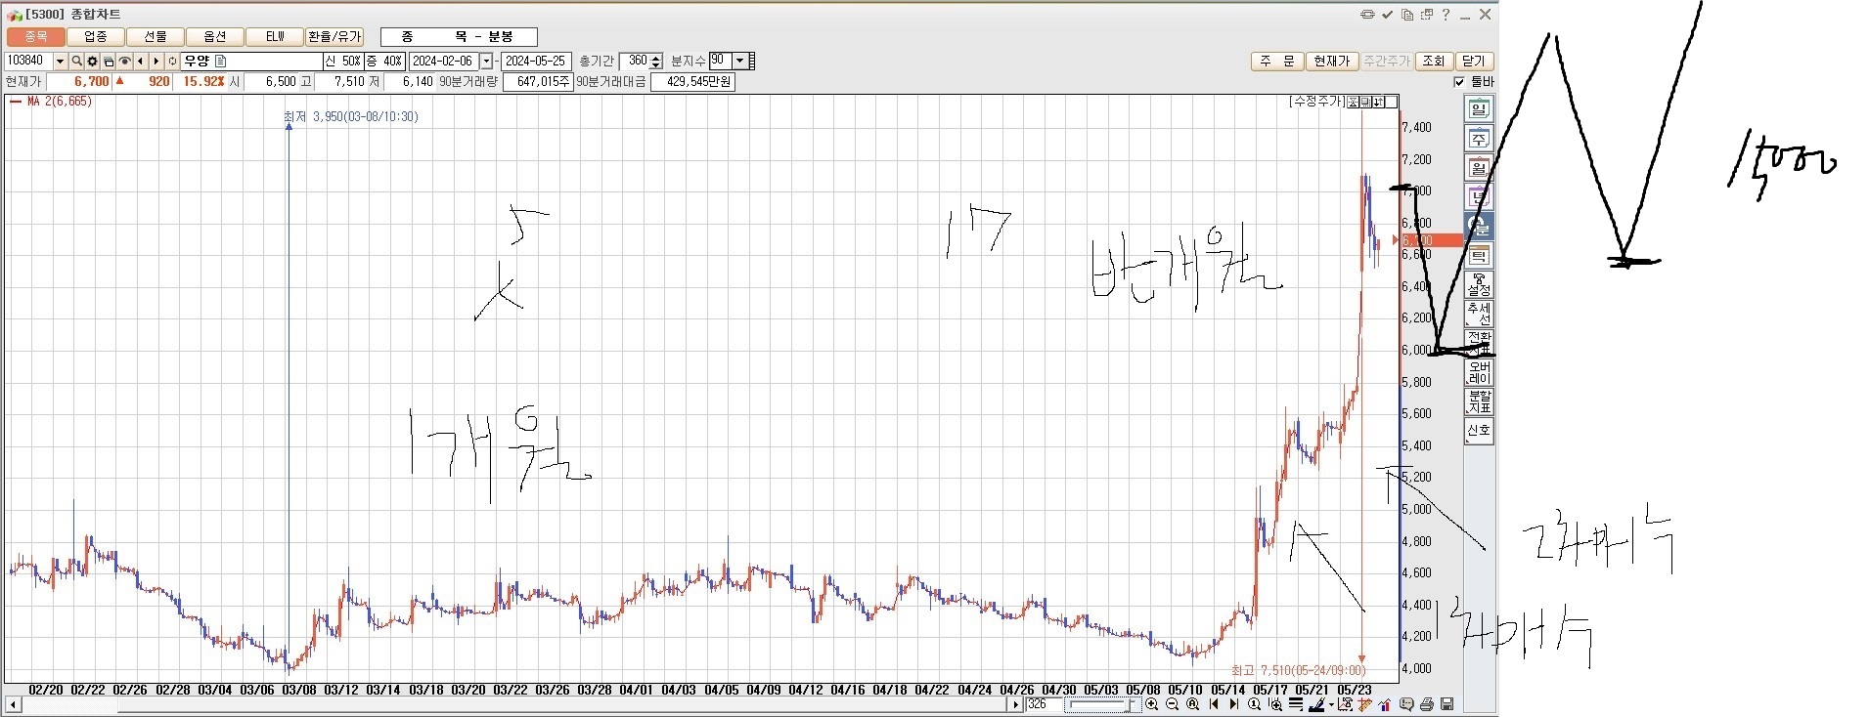Select the daily (일) chart period icon
Image resolution: width=1869 pixels, height=717 pixels.
tap(1478, 109)
